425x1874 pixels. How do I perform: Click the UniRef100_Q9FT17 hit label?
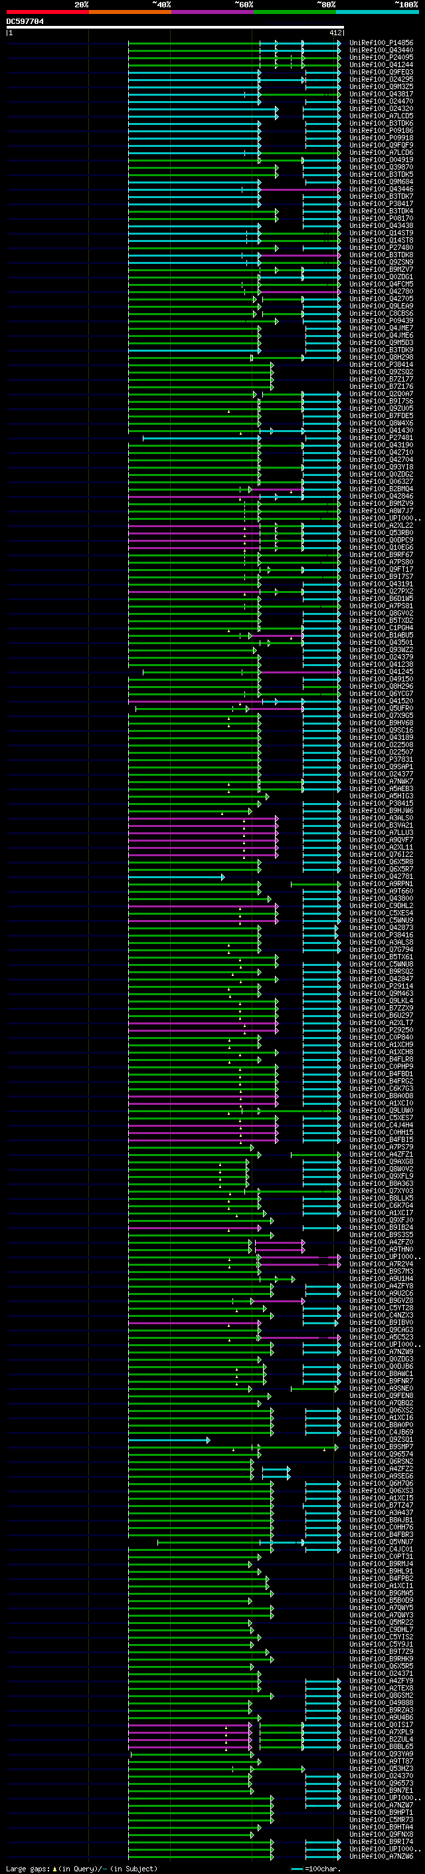point(381,569)
